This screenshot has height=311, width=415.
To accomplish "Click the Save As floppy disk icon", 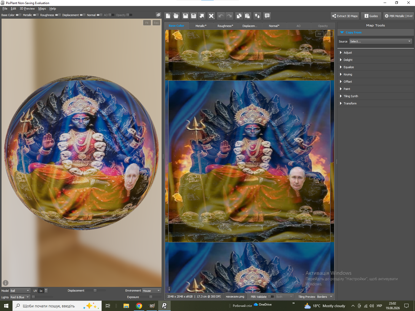I will pyautogui.click(x=194, y=16).
